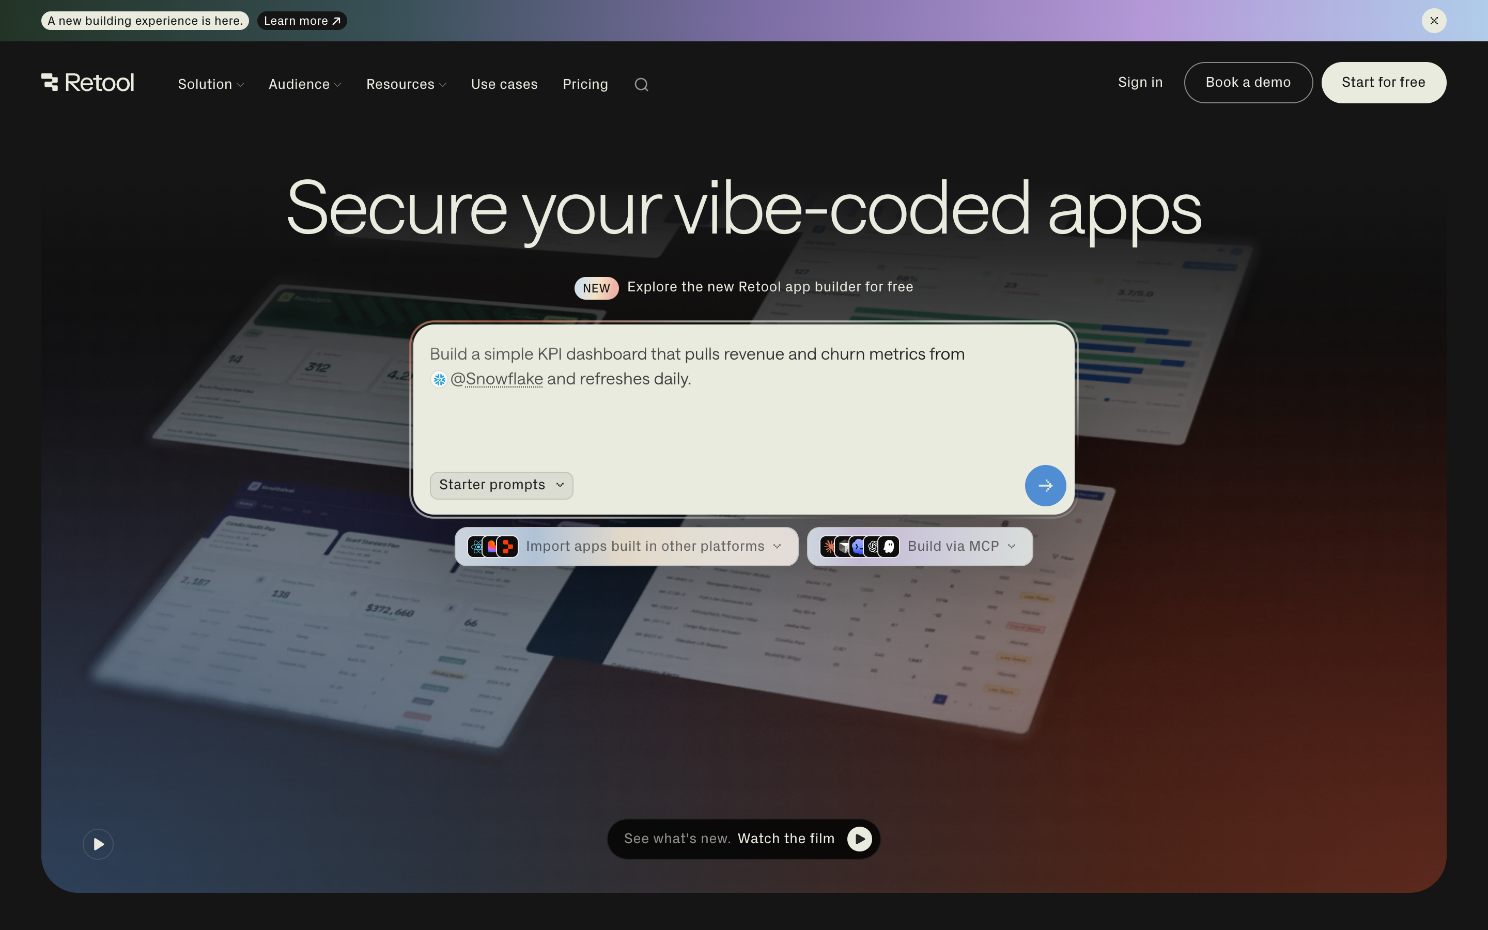1488x930 pixels.
Task: Open Explore the new Retool app builder link
Action: (x=770, y=287)
